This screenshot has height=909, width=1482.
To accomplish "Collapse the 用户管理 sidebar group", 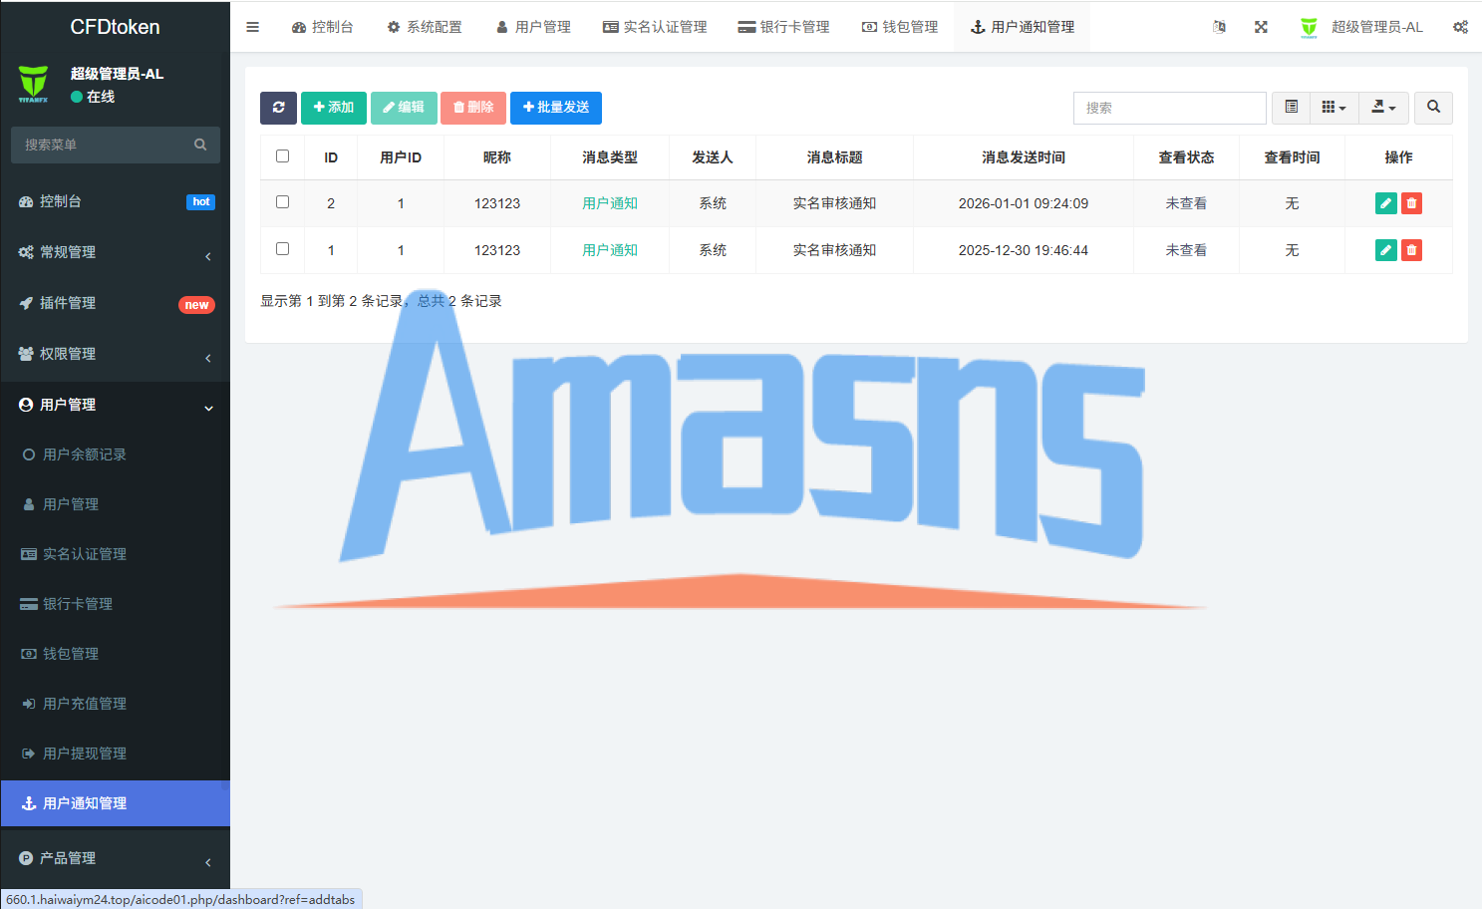I will (116, 405).
